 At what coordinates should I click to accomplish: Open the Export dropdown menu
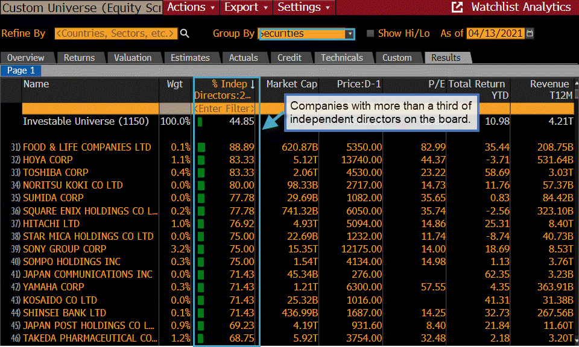(246, 7)
